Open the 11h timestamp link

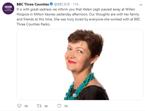pyautogui.click(x=76, y=4)
